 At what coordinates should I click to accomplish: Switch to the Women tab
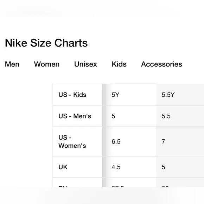47,64
